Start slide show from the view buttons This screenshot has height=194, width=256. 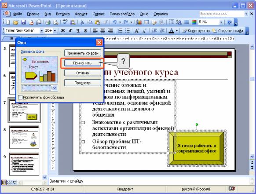click(x=15, y=182)
